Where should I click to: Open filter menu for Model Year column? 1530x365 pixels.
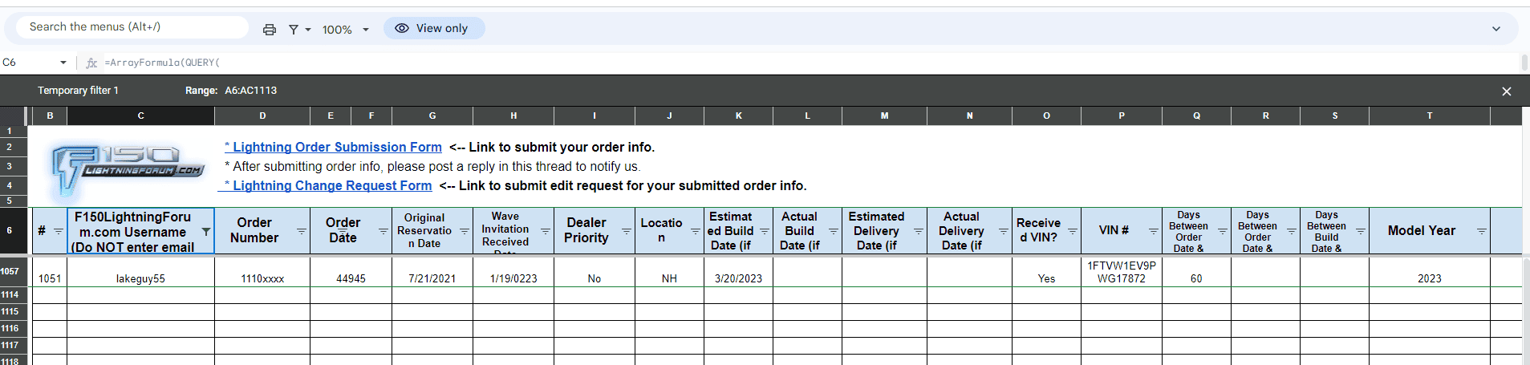[1481, 231]
